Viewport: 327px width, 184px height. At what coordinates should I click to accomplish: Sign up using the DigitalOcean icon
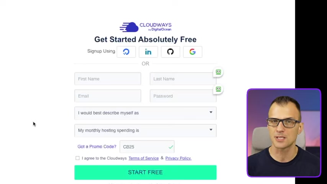click(x=126, y=52)
